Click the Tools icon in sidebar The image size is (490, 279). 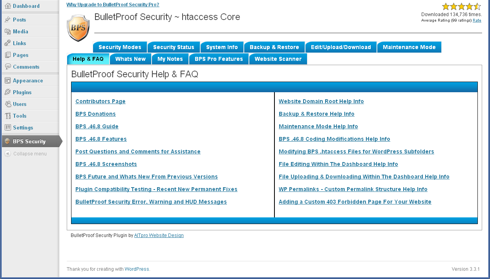point(7,116)
